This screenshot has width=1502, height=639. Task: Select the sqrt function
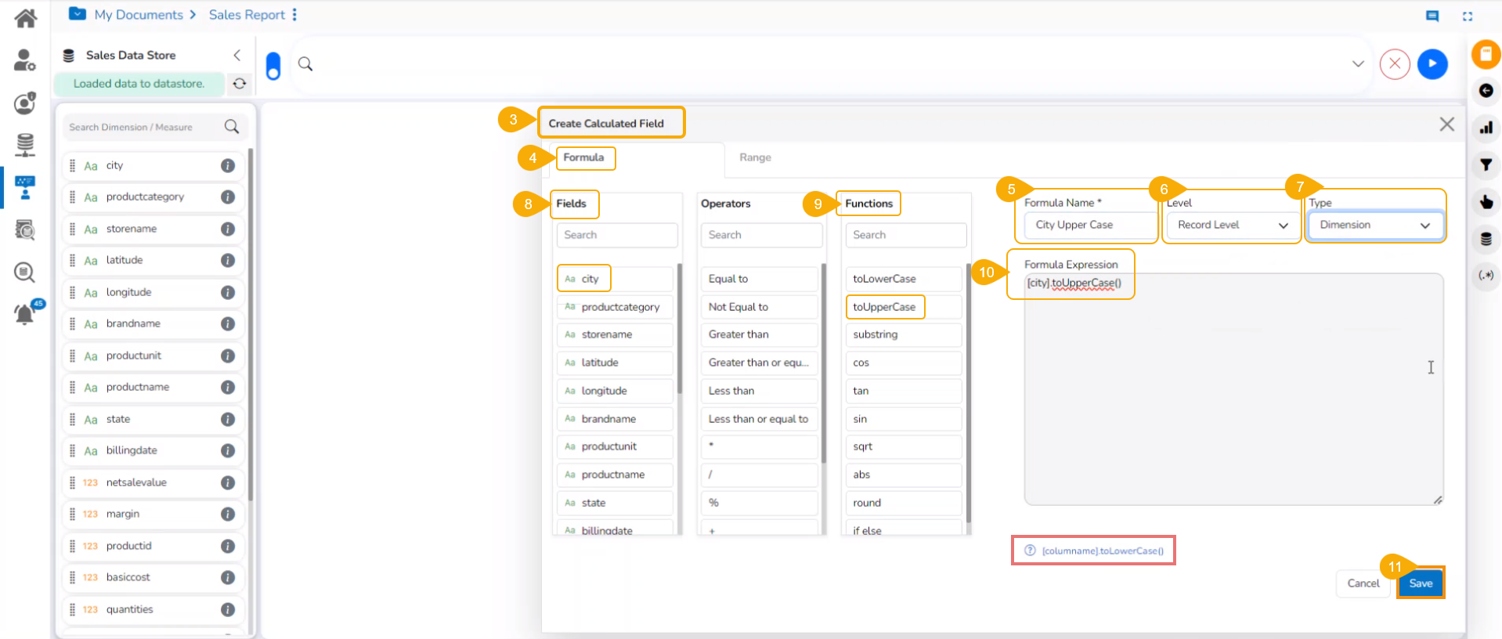pyautogui.click(x=904, y=446)
